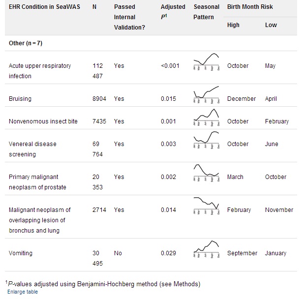Click the Venereal disease screening sparkline

coord(206,139)
